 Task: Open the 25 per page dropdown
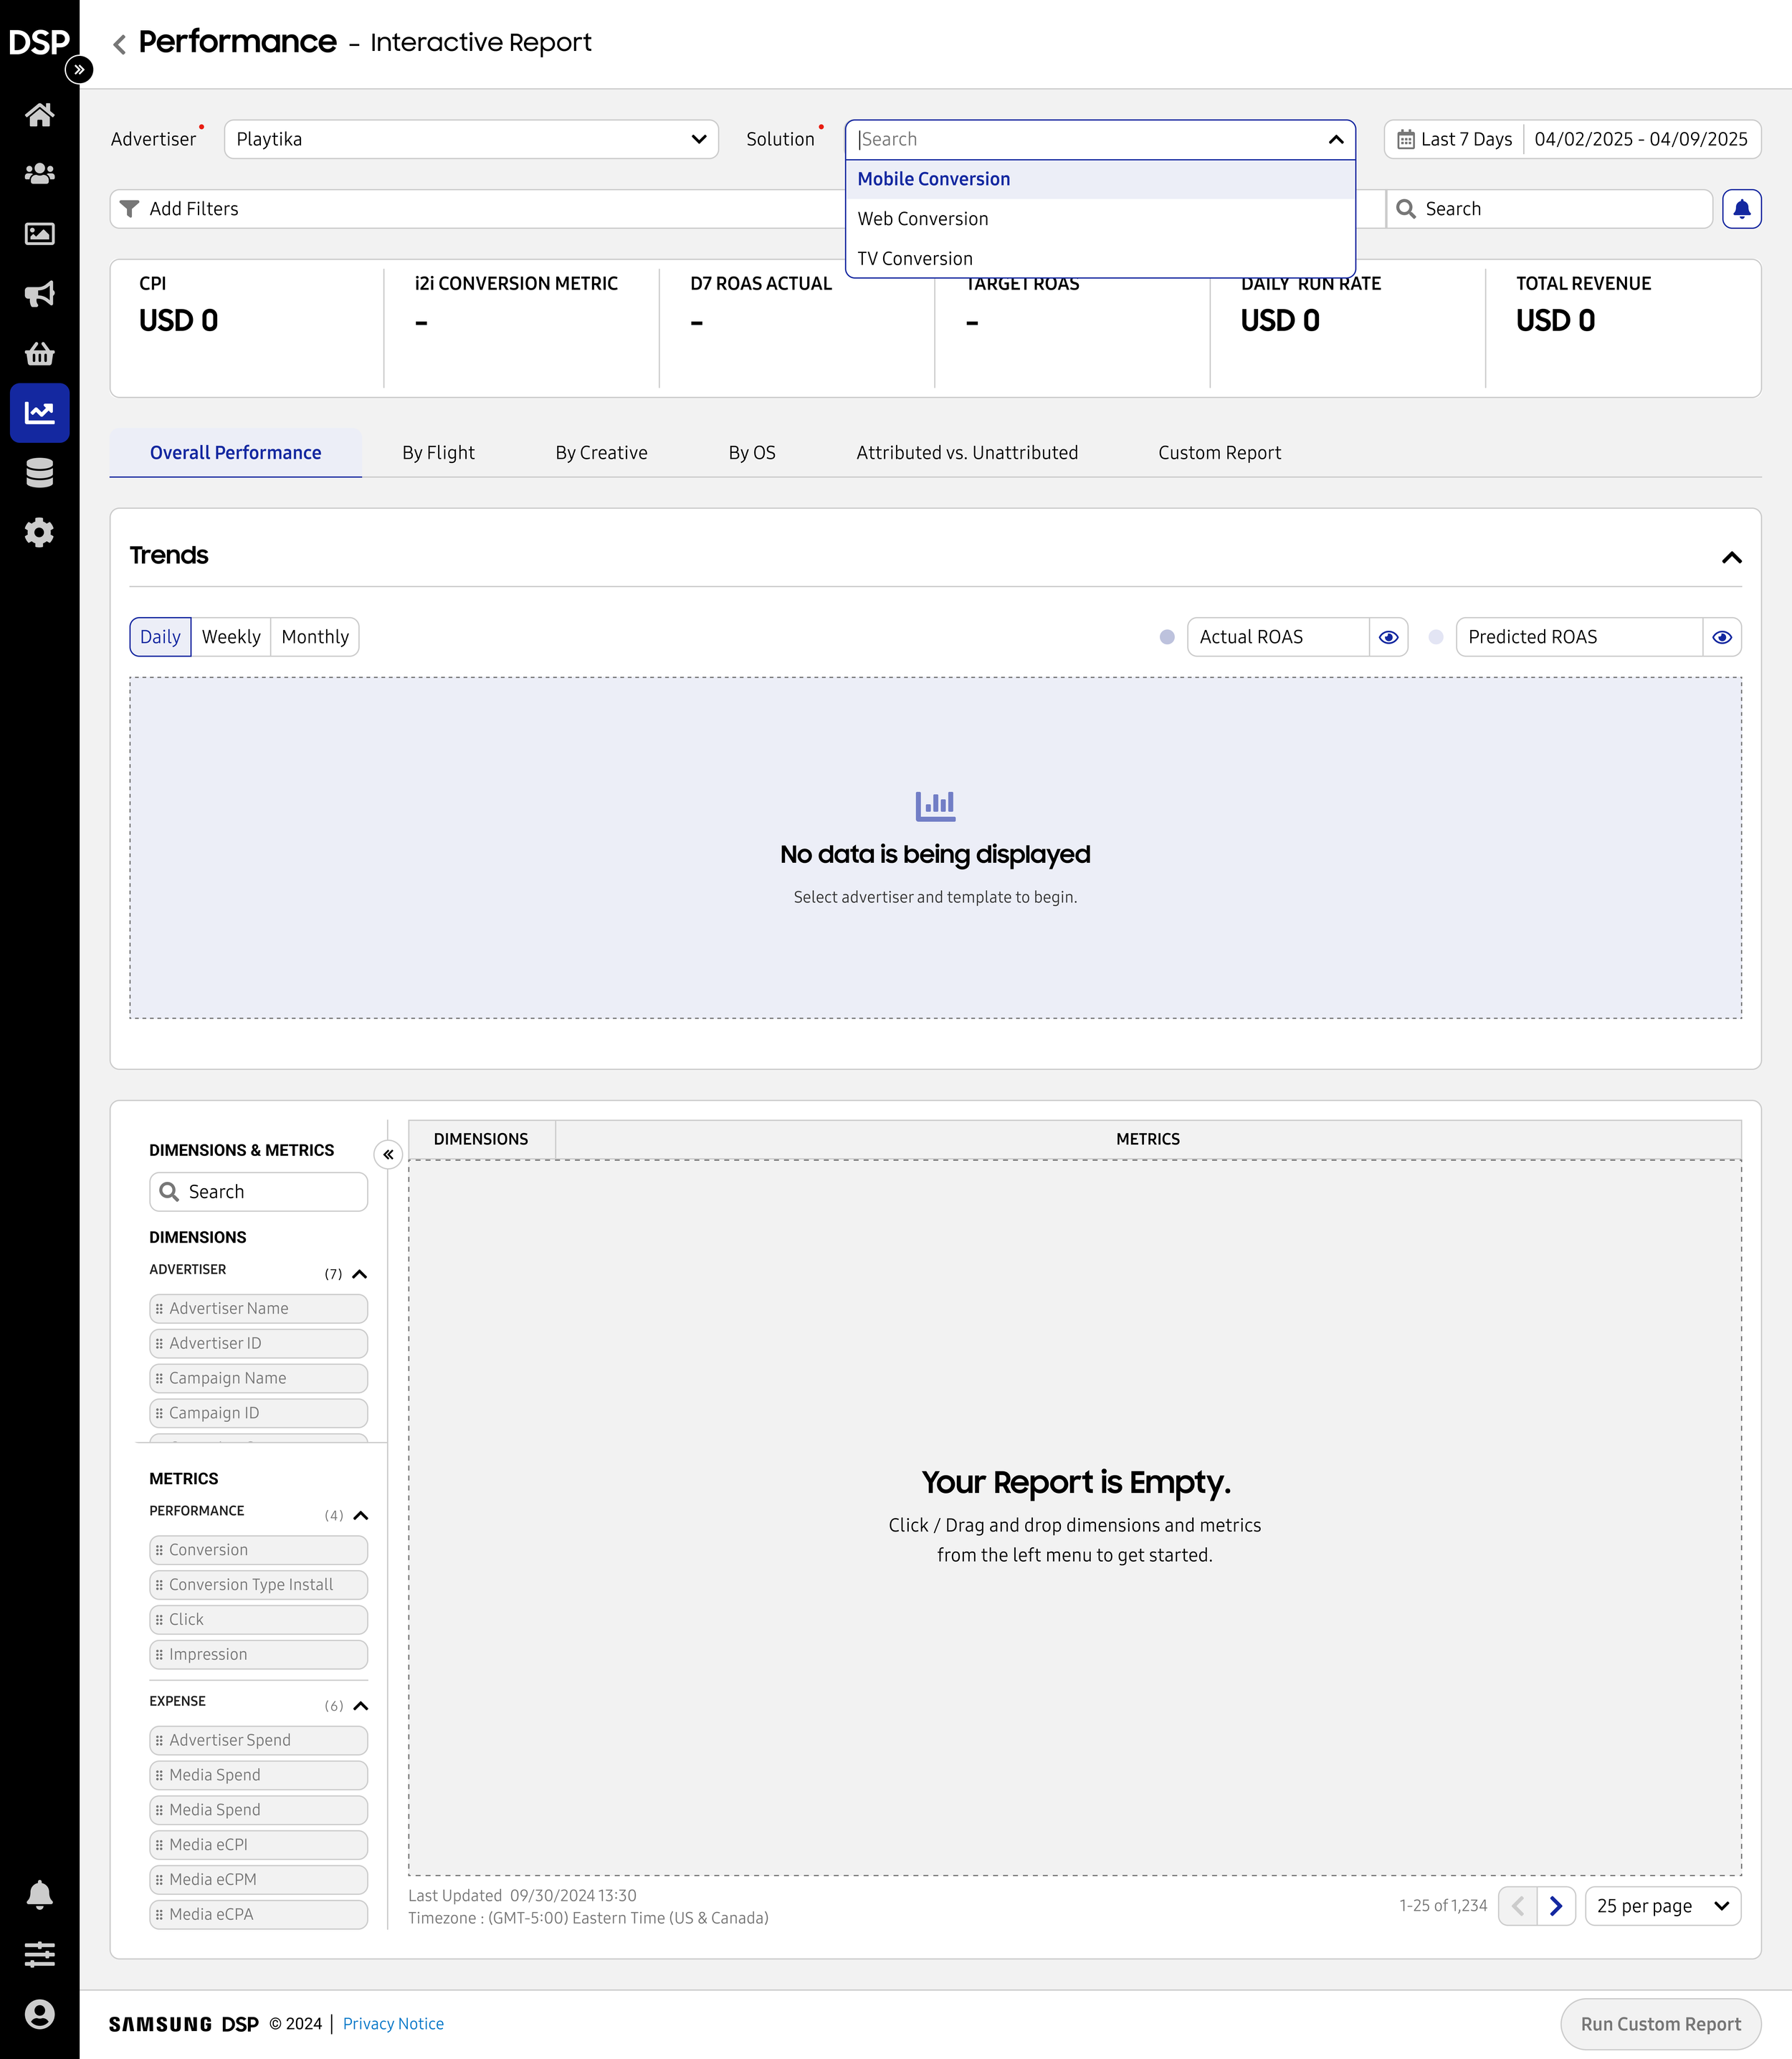[x=1662, y=1906]
